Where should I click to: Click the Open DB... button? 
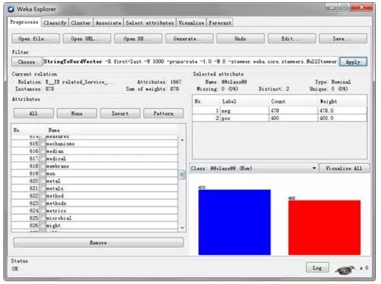tap(138, 39)
